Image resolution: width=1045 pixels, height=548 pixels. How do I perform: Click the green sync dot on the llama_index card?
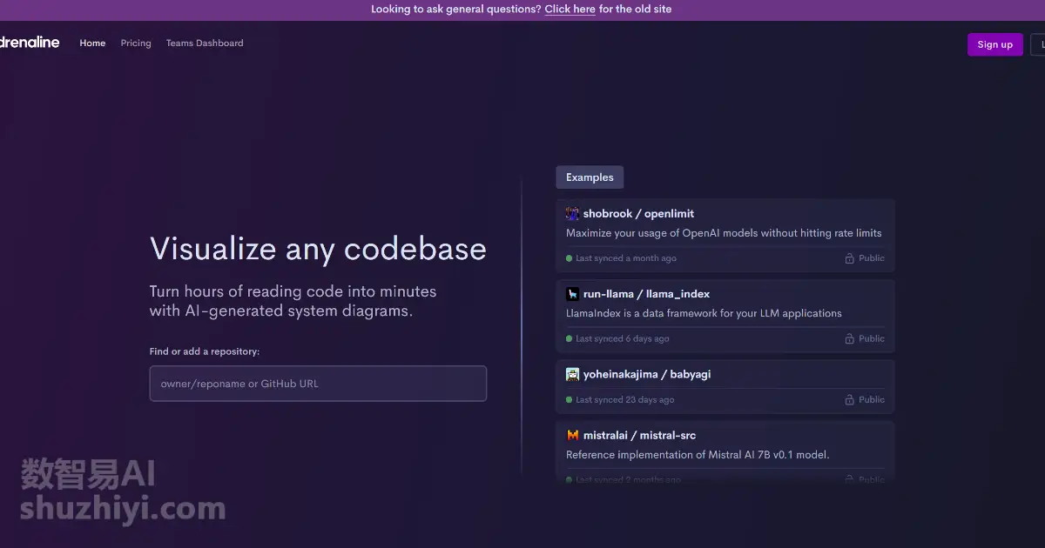click(x=570, y=338)
